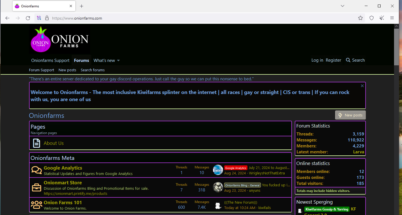Image resolution: width=402 pixels, height=215 pixels.
Task: Click the Newest Sperging heading
Action: click(314, 202)
